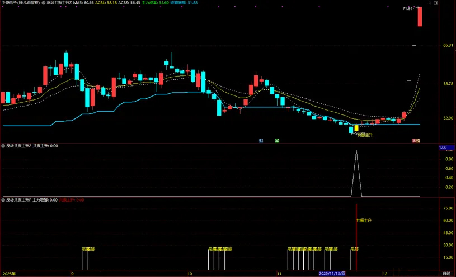Click the stock title 中颖电子(日线,前复权)
Image resolution: width=456 pixels, height=277 pixels.
20,3
